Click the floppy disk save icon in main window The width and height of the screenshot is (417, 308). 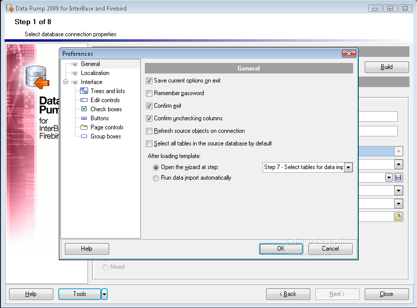pos(398,178)
